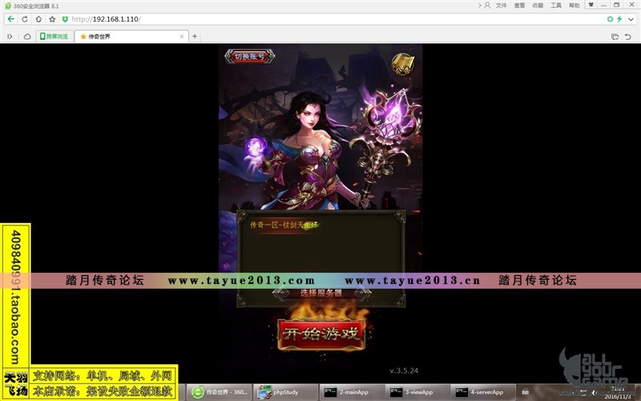
Task: Toggle the sidebar panel arrow at tab bar left
Action: (x=10, y=36)
